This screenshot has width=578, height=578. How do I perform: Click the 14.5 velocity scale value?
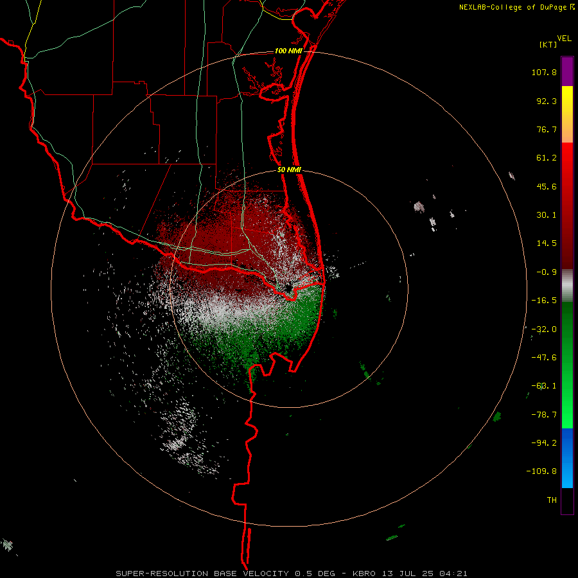(547, 243)
